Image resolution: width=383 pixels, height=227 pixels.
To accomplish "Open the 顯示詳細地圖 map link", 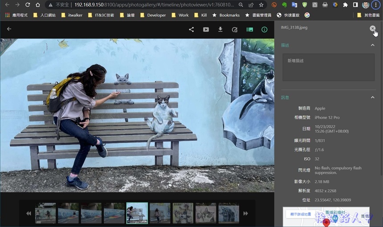I will point(301,214).
